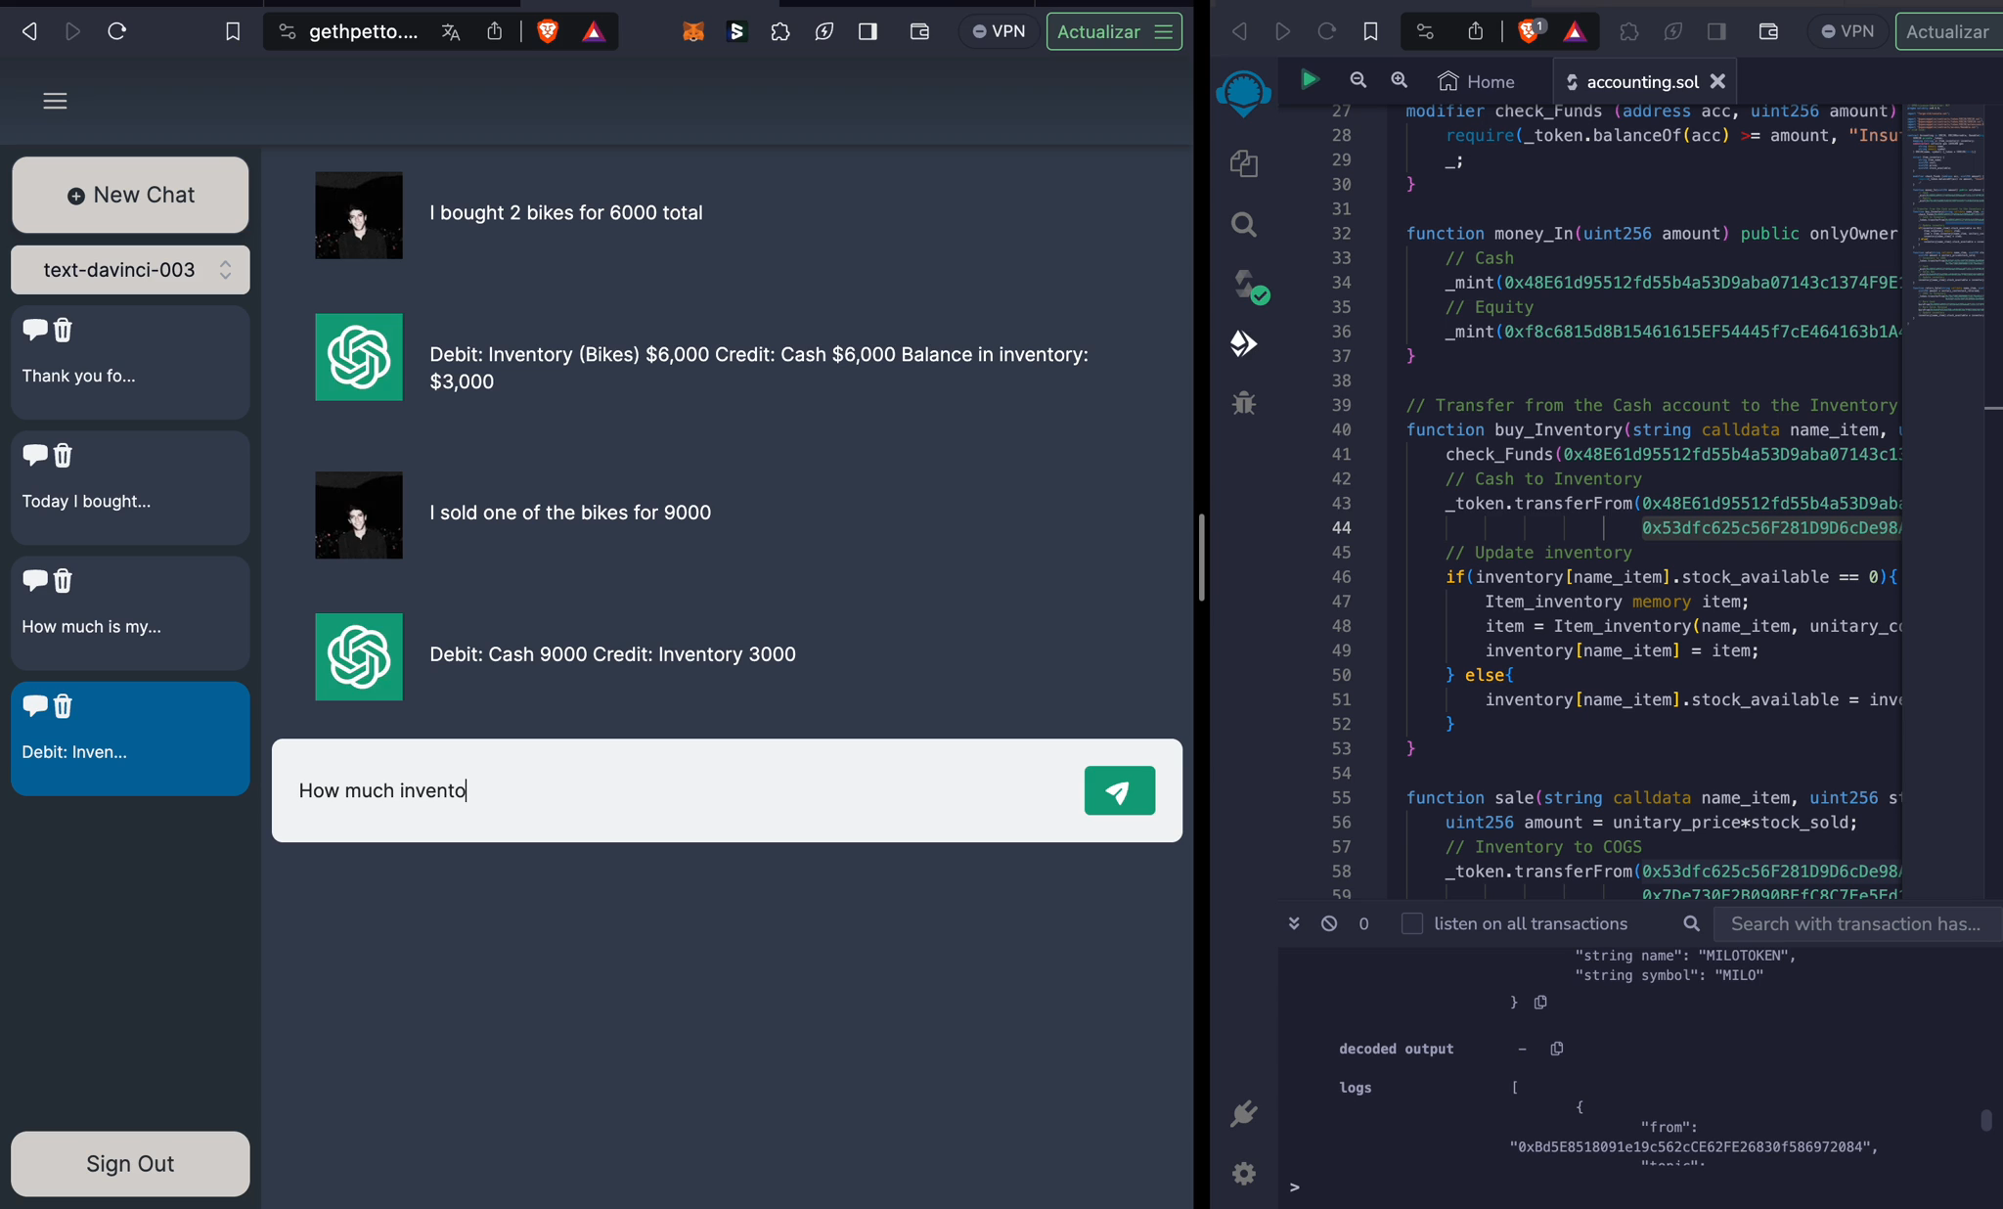Click chat bubble icon for 'How much is my...'
Screen dimensions: 2003x1209
(x=34, y=580)
